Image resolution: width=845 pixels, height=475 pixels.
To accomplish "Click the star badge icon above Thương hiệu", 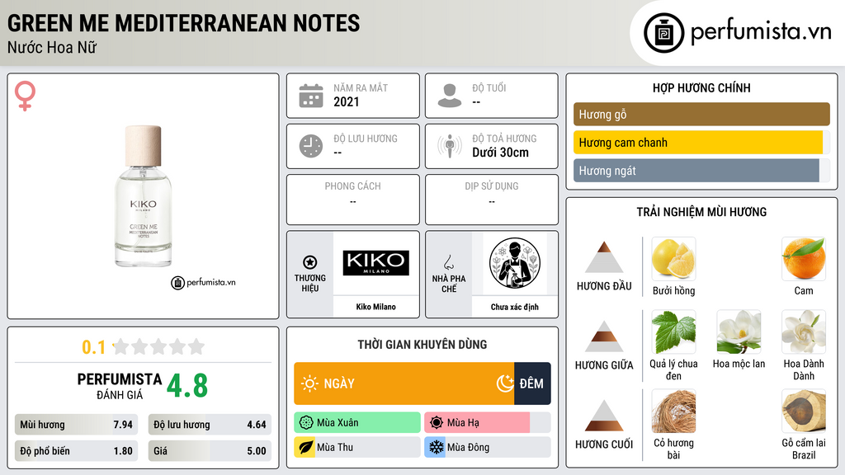I will [310, 262].
